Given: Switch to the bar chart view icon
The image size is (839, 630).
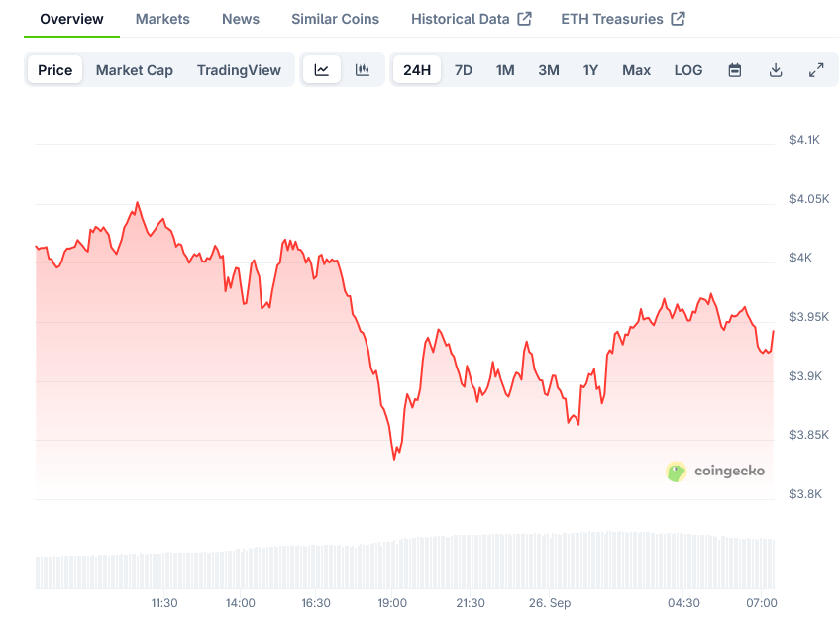Looking at the screenshot, I should coord(363,69).
